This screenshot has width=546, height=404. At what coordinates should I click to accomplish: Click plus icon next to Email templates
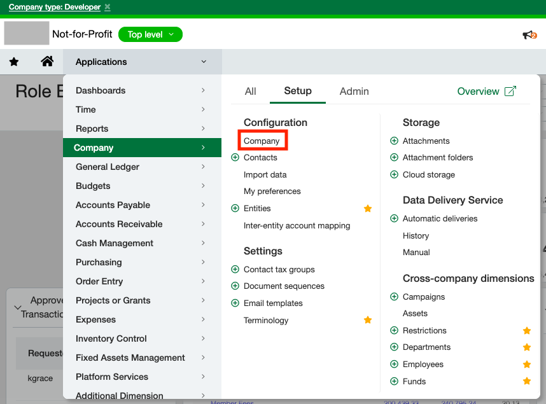click(x=235, y=303)
